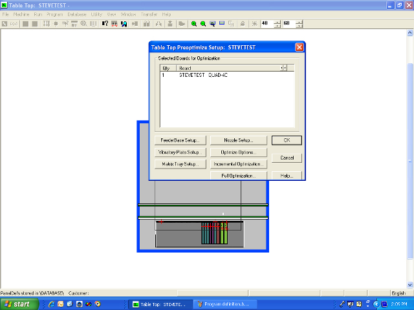Click the grayed star-burst toolbar icon
Image resolution: width=414 pixels, height=310 pixels.
(254, 24)
